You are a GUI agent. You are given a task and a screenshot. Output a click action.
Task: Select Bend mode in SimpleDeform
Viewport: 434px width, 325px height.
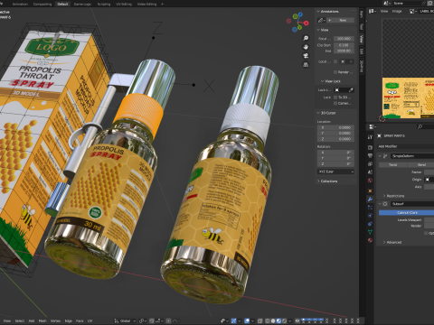click(x=421, y=164)
